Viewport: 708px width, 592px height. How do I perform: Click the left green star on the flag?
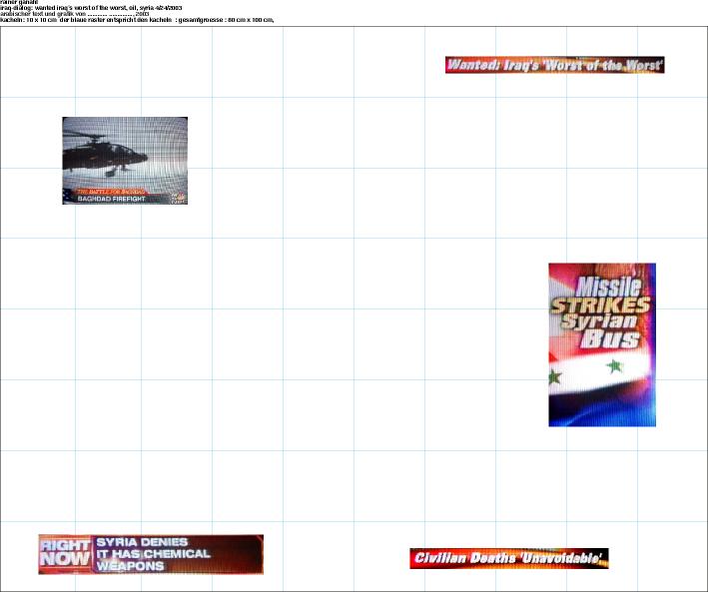point(554,377)
